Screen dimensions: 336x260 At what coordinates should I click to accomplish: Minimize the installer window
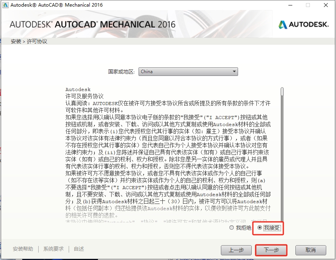point(290,5)
